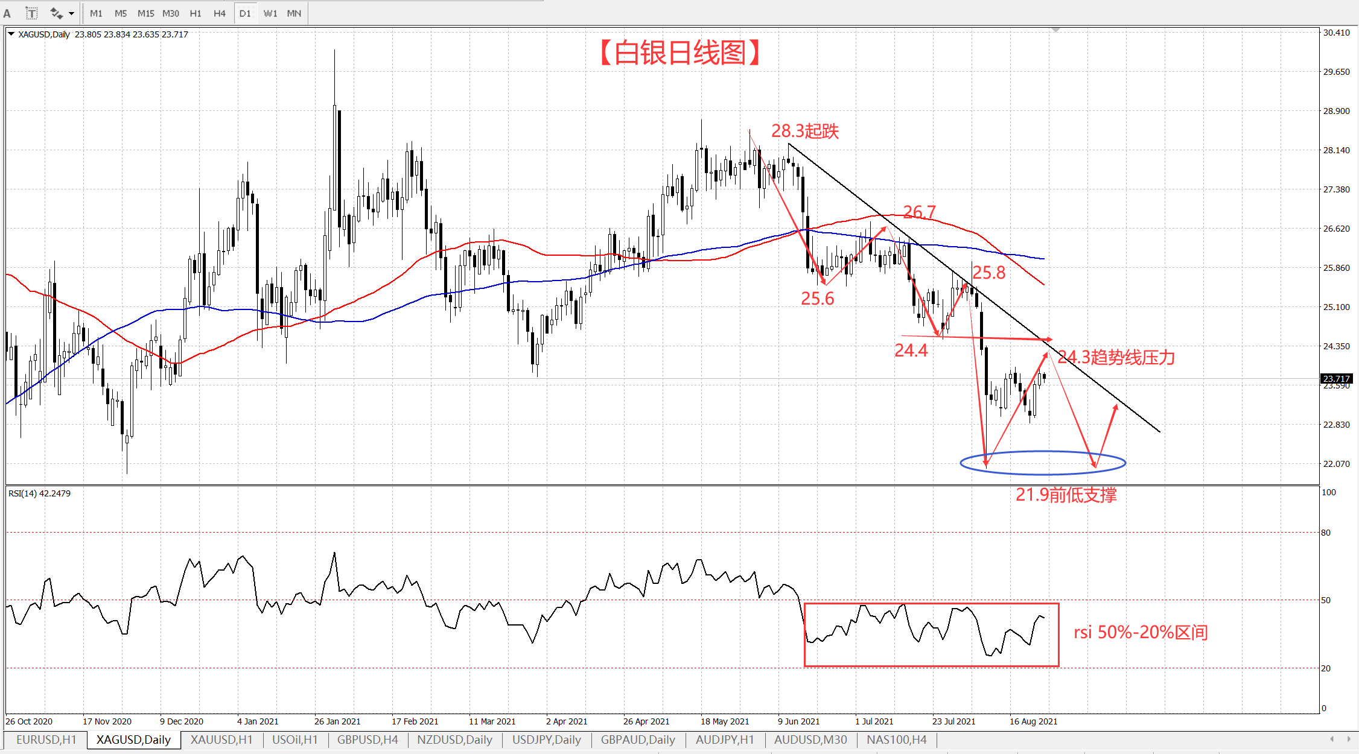This screenshot has width=1359, height=754.
Task: Click the current price tag 23.717
Action: (x=1336, y=379)
